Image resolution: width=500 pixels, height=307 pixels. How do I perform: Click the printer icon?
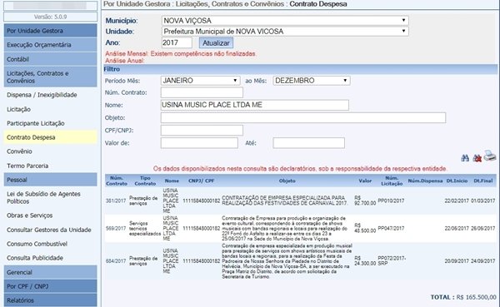click(489, 156)
